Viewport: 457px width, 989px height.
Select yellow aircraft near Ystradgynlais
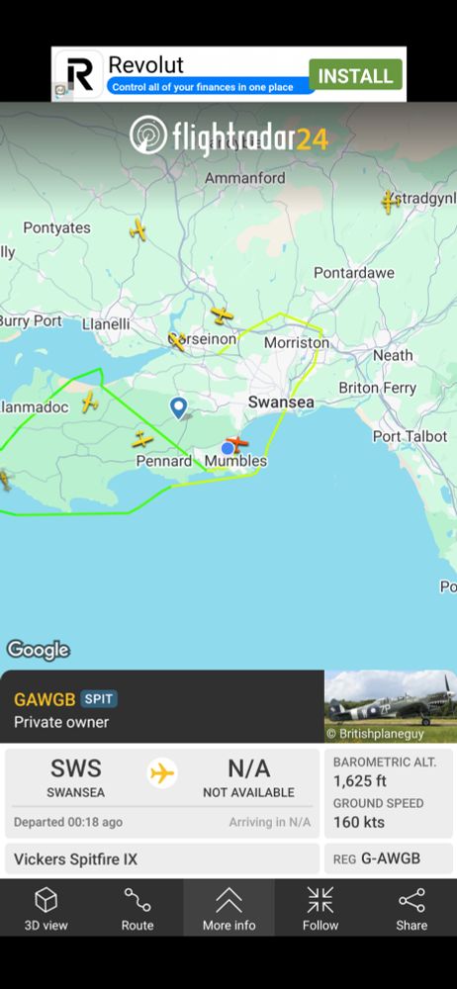click(x=390, y=203)
